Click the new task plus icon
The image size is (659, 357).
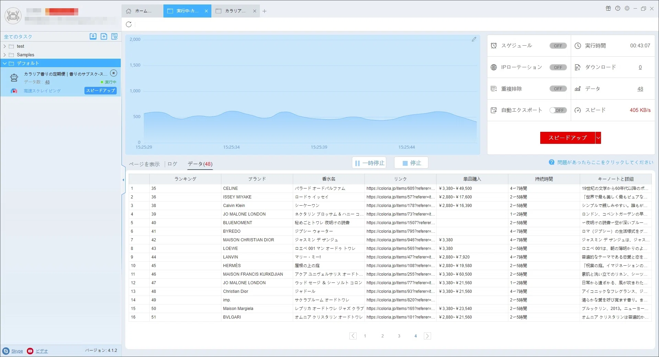point(104,36)
